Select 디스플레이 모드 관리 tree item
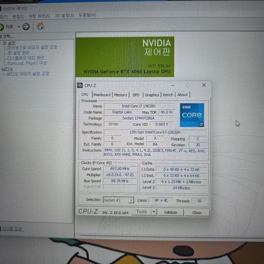Viewport: 264px width, 264px height. coord(26,58)
